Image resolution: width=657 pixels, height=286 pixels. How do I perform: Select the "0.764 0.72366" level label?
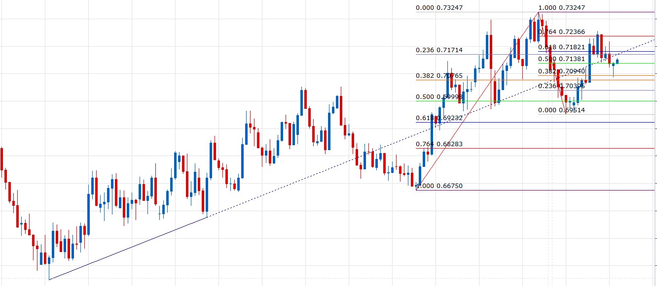click(561, 32)
